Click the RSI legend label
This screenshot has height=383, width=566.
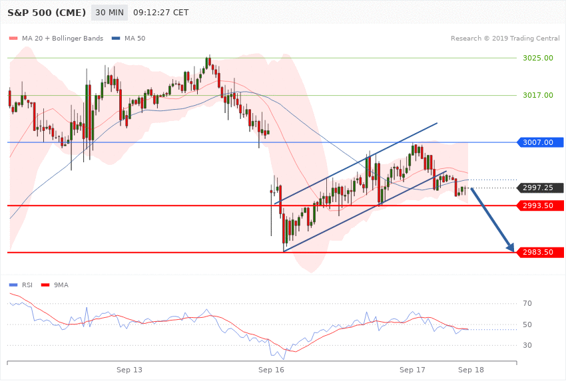click(27, 285)
